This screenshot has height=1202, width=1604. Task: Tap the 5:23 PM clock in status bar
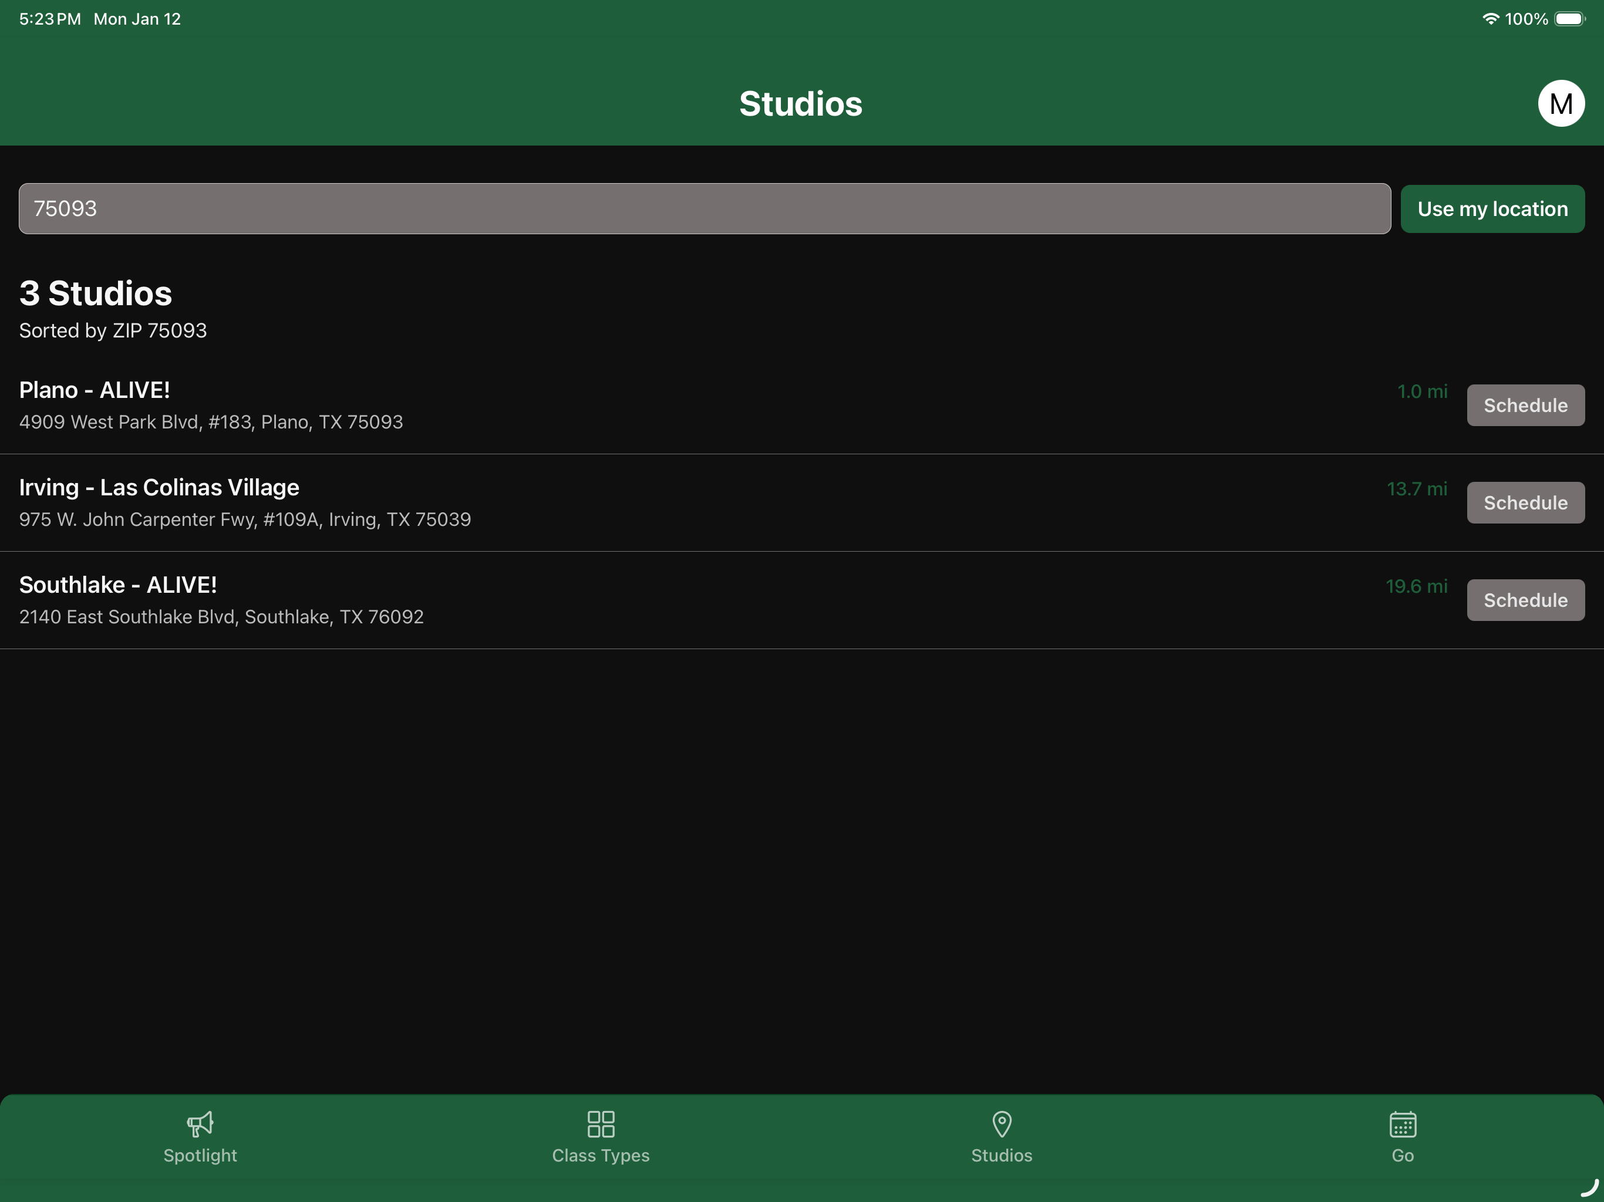coord(50,19)
